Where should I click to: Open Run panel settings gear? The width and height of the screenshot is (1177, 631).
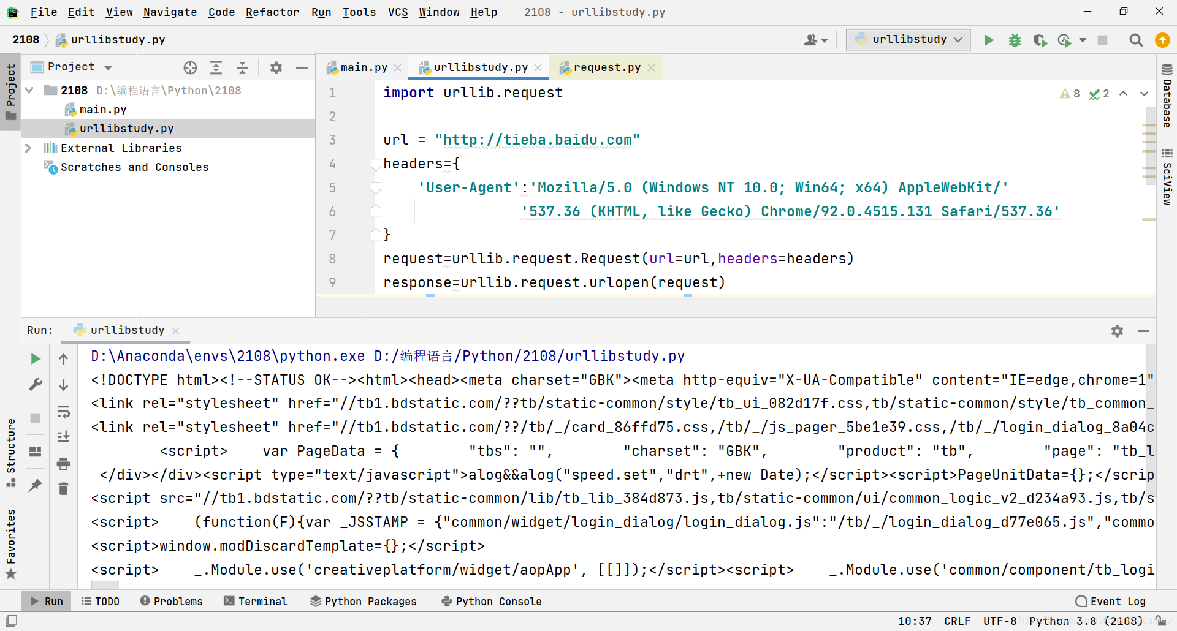click(1117, 331)
